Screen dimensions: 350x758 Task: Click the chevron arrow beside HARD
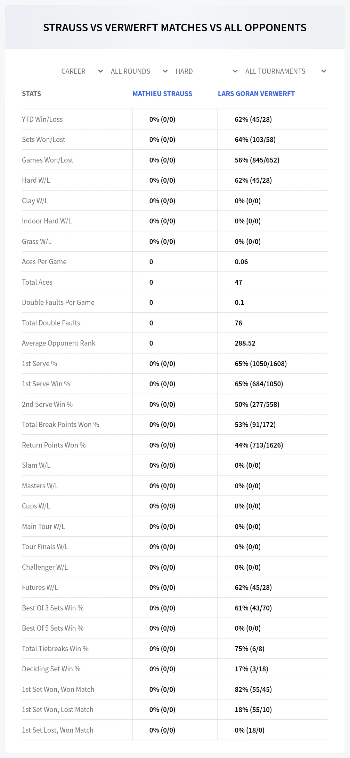[235, 71]
